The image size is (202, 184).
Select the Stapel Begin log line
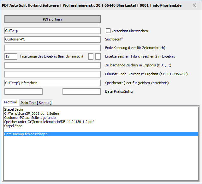(101, 109)
